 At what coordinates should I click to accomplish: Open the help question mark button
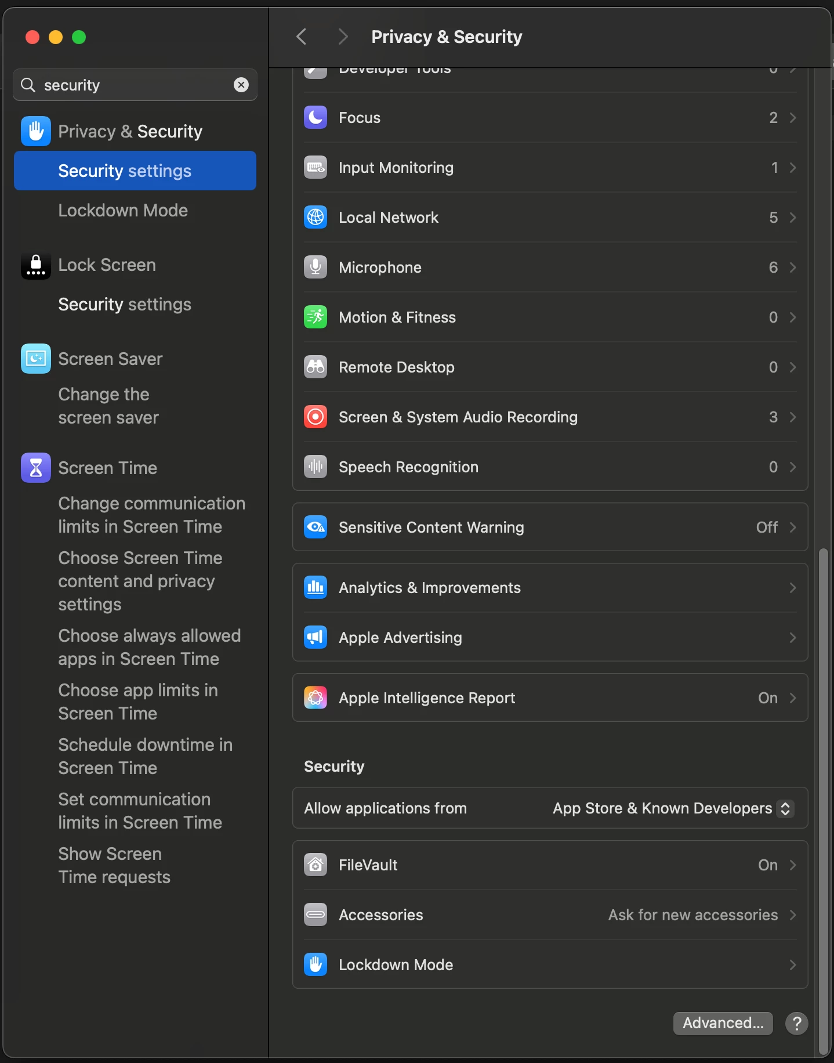[x=797, y=1024]
